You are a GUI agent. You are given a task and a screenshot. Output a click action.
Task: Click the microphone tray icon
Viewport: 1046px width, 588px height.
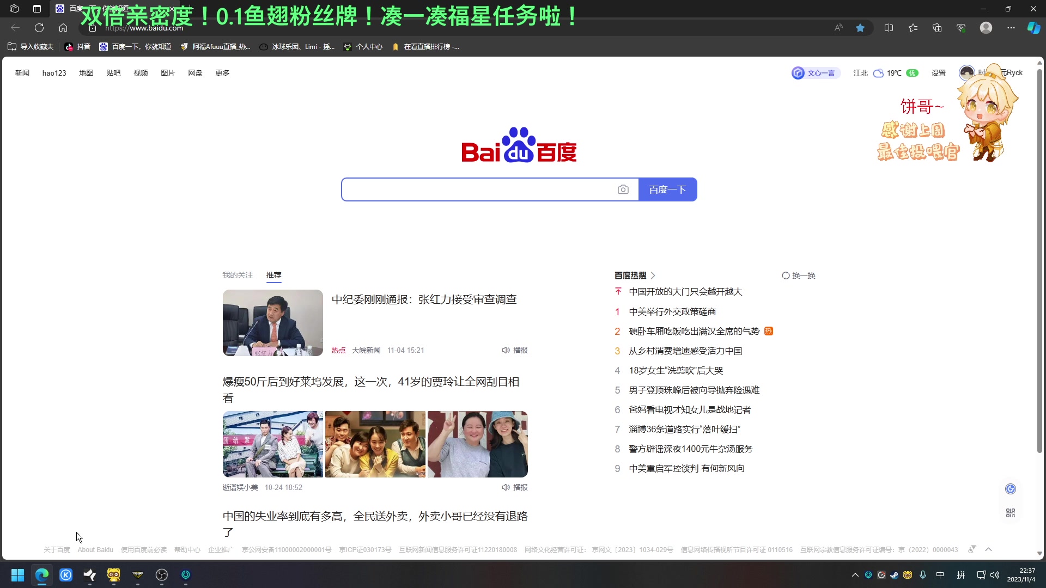923,575
